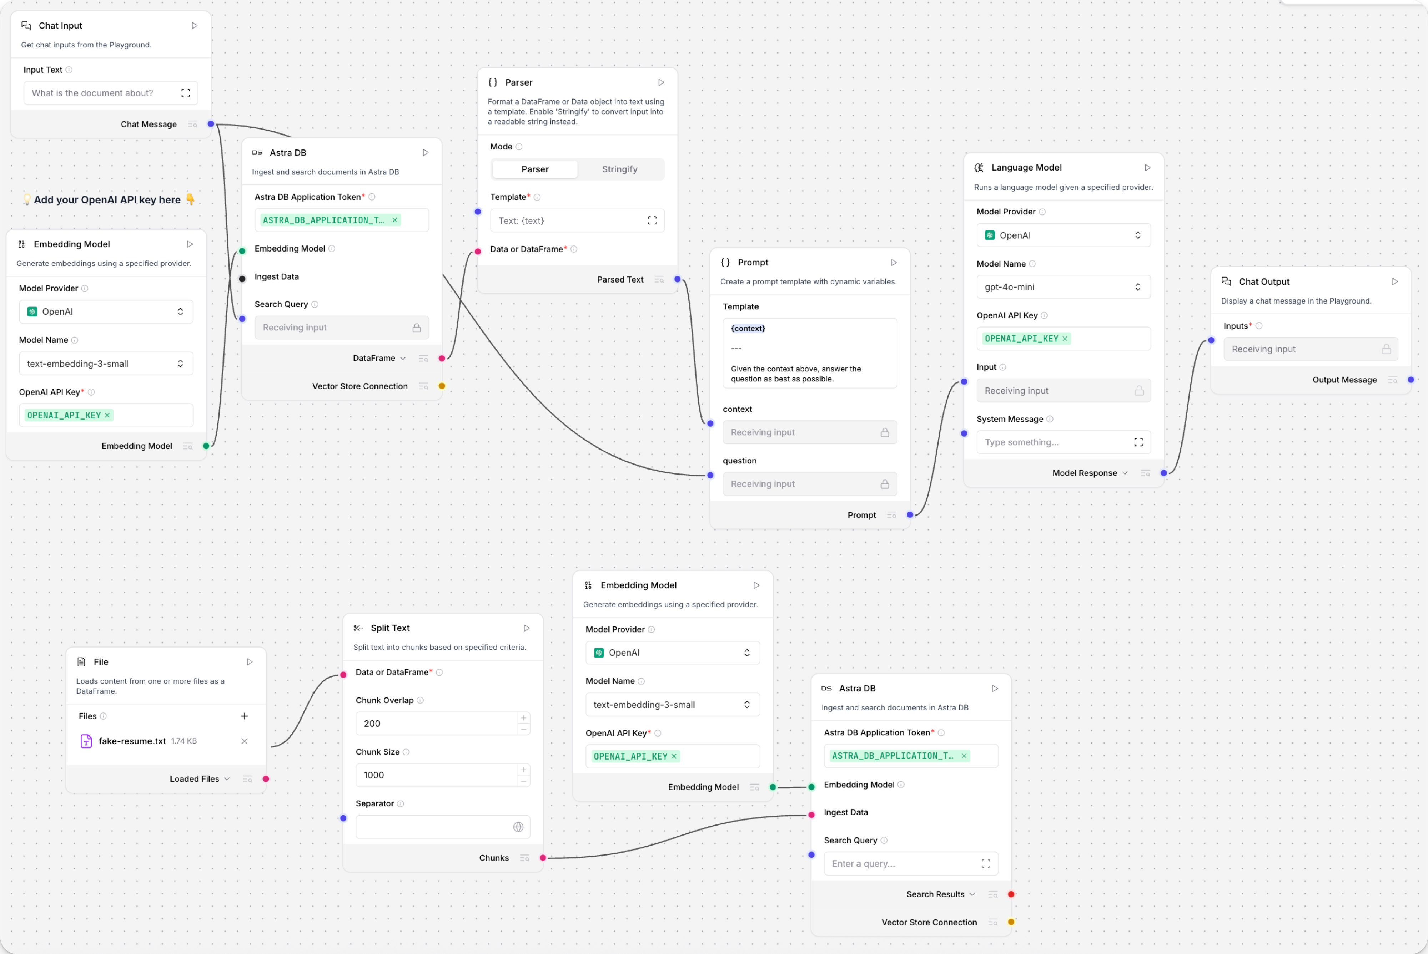Screen dimensions: 1428x954
Task: Open top-left text-embedding-3-small dropdown
Action: [x=106, y=364]
